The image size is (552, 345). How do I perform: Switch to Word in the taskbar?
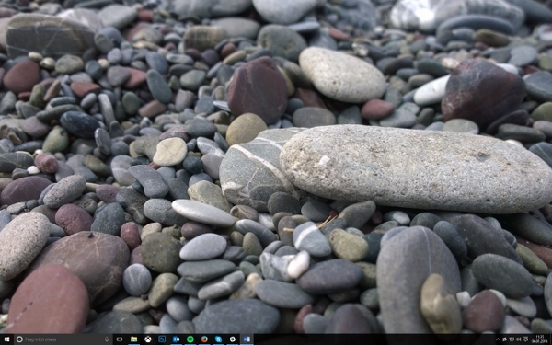[247, 339]
